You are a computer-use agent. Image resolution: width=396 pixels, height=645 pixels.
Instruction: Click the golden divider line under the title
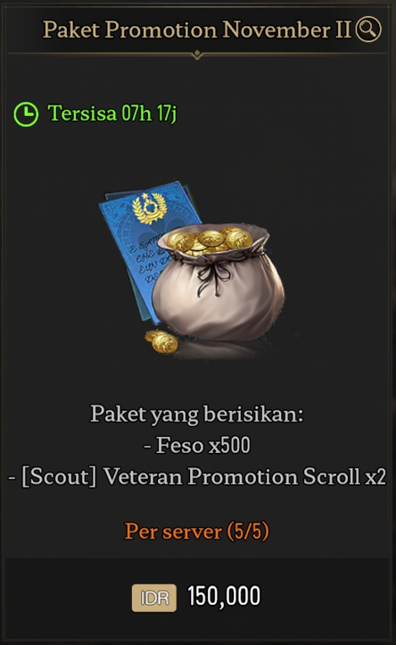coord(197,54)
